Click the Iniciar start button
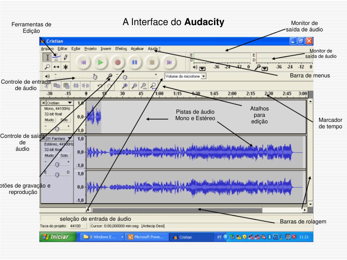 [58, 237]
